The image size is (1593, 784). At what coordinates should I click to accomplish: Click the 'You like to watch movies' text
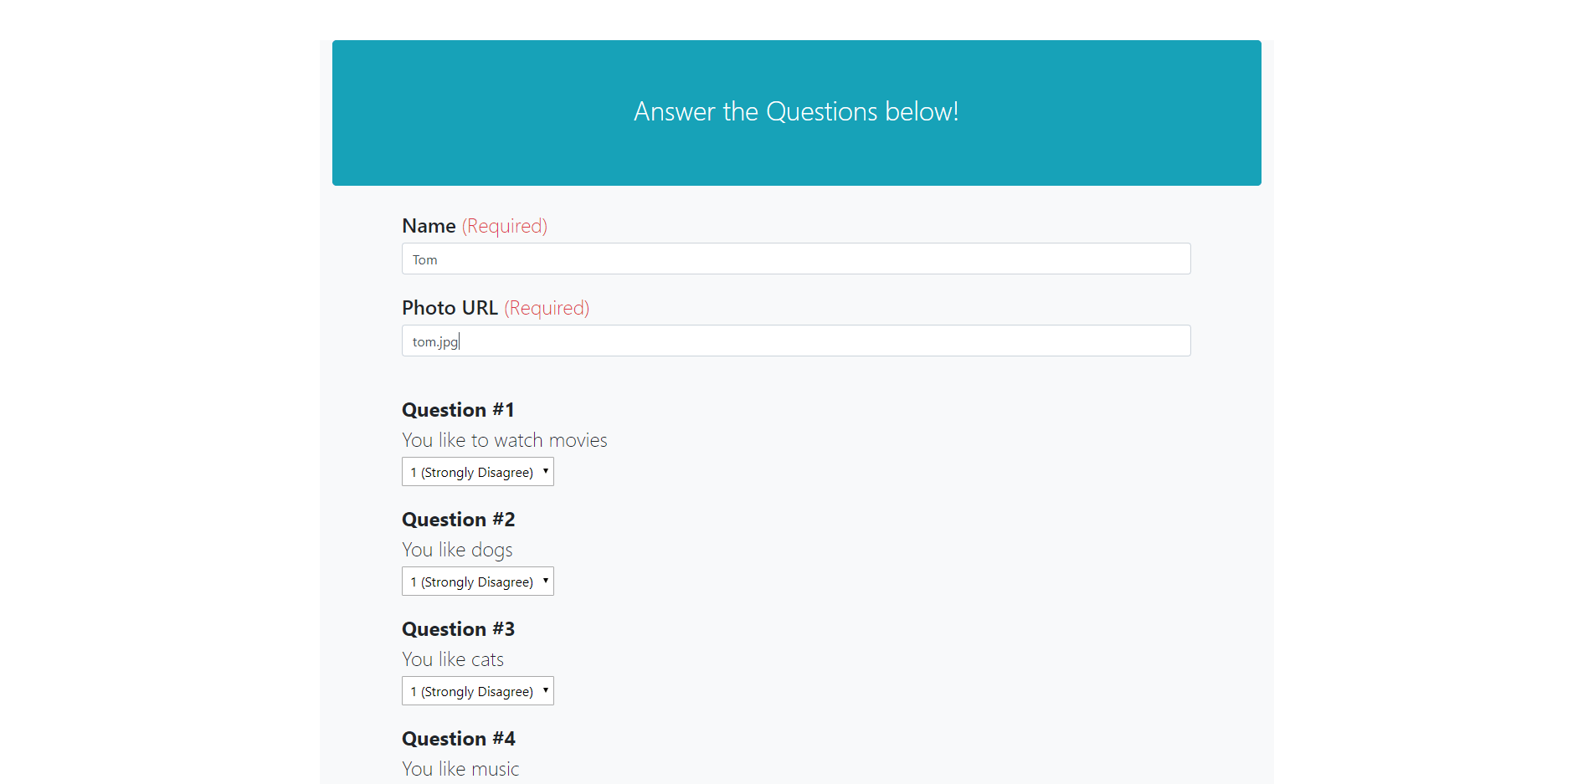pyautogui.click(x=504, y=440)
